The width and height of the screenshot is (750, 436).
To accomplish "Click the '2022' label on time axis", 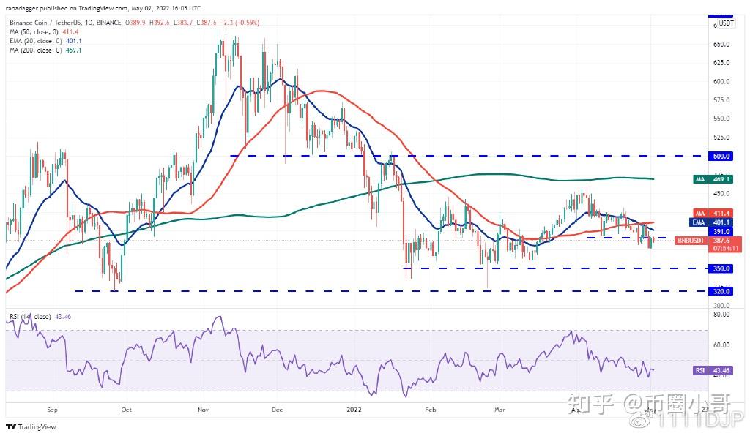I will coord(354,409).
